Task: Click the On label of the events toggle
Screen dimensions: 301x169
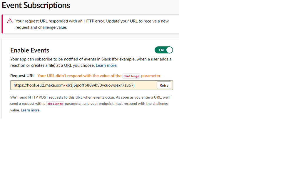Action: [x=161, y=50]
